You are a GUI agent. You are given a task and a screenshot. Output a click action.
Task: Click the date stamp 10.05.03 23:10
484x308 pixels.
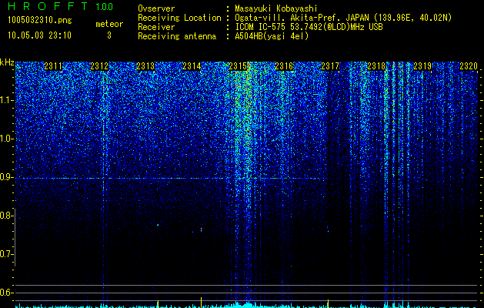[39, 35]
